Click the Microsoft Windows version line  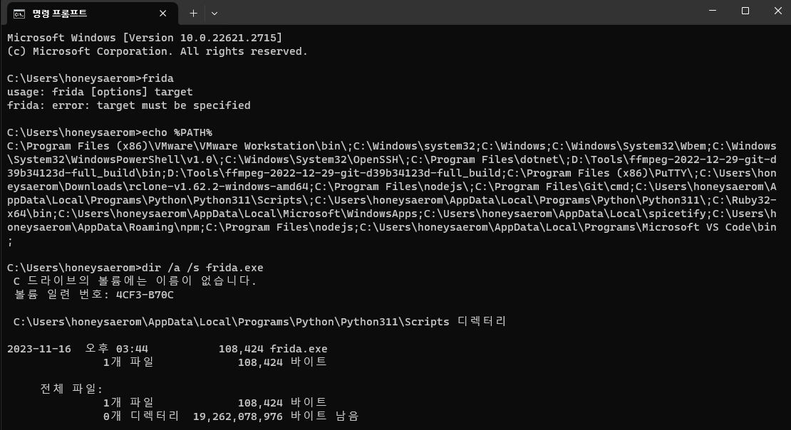tap(144, 37)
